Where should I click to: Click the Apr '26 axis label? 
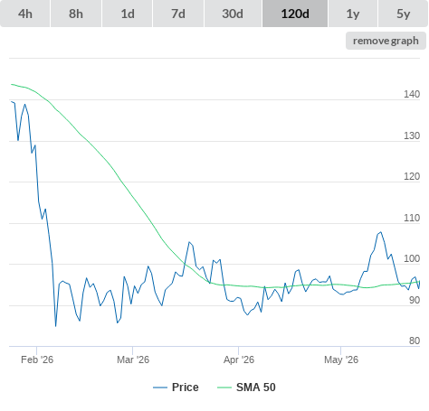[x=239, y=360]
